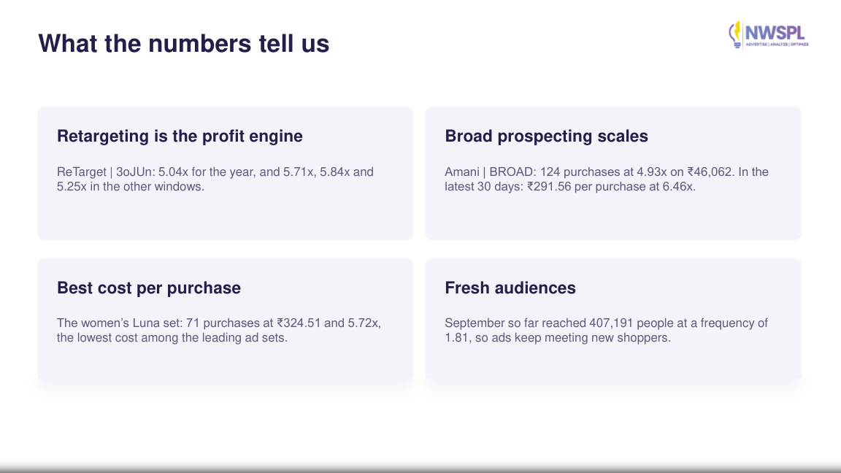Viewport: 841px width, 473px height.
Task: Click the Advertise Analyze Optimize tagline
Action: coord(777,45)
